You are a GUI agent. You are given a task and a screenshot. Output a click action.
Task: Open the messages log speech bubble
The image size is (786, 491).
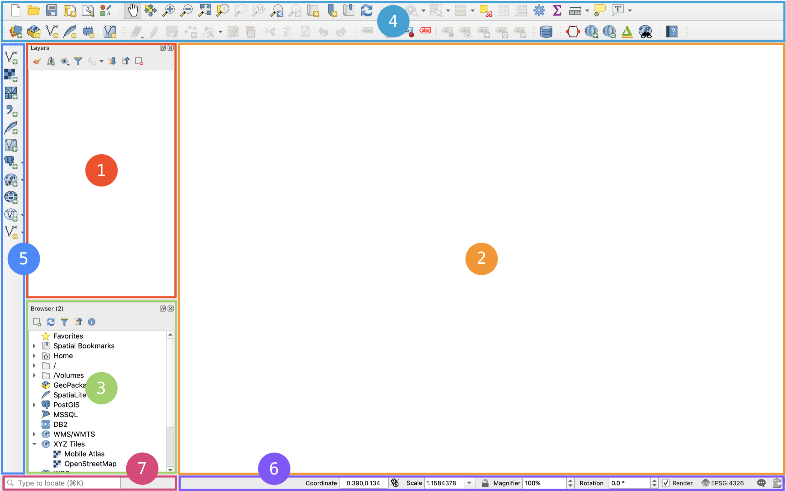pos(762,483)
